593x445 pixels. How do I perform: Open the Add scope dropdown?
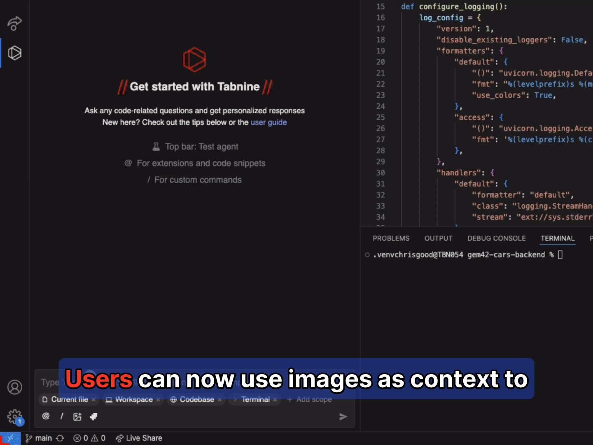309,399
